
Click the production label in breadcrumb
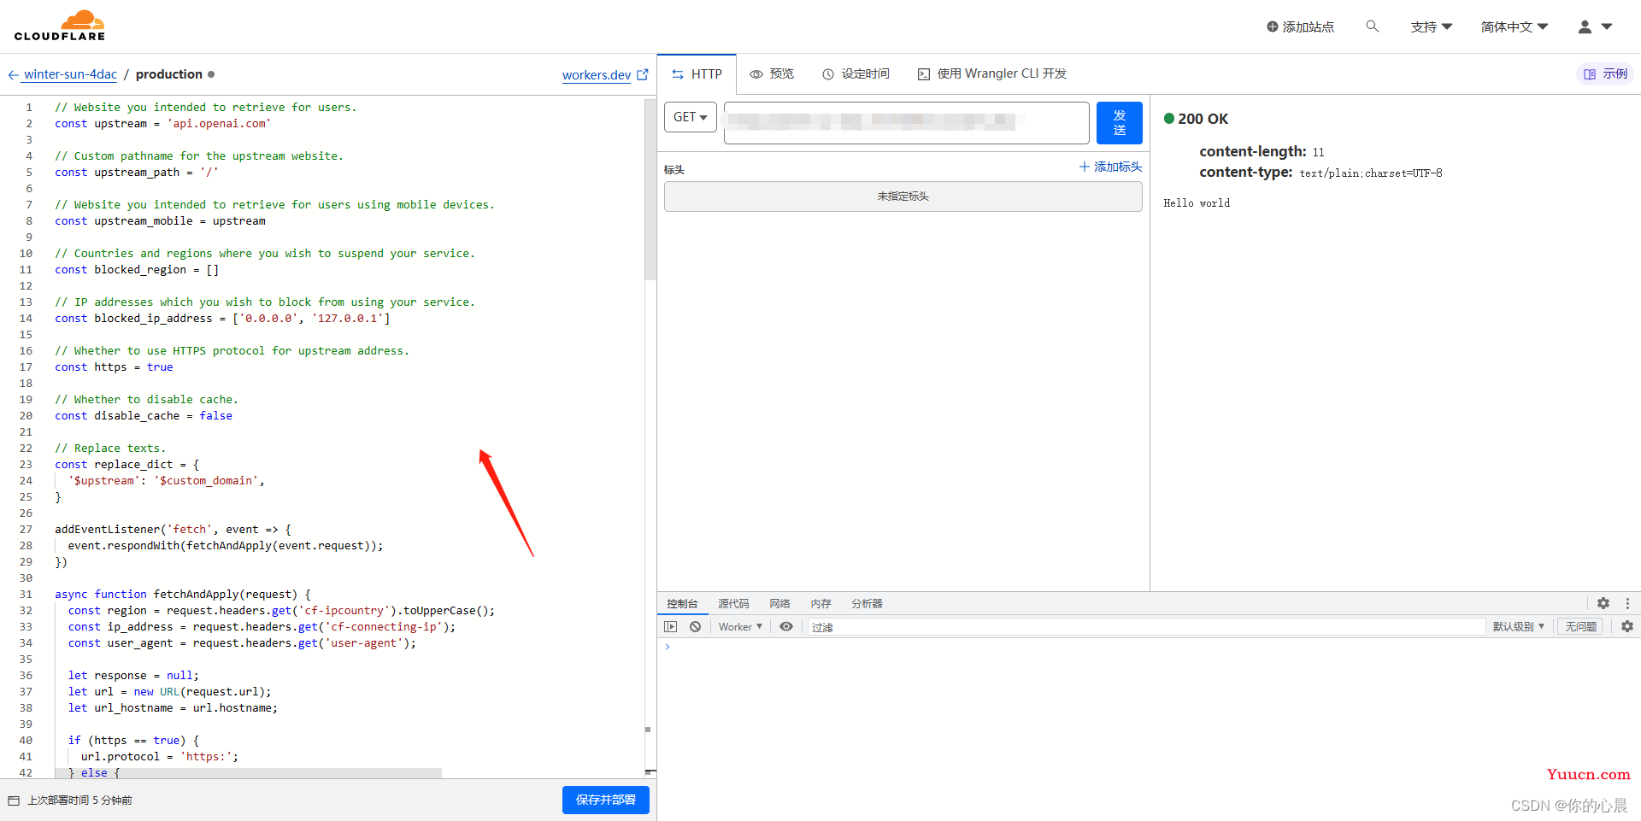(169, 74)
